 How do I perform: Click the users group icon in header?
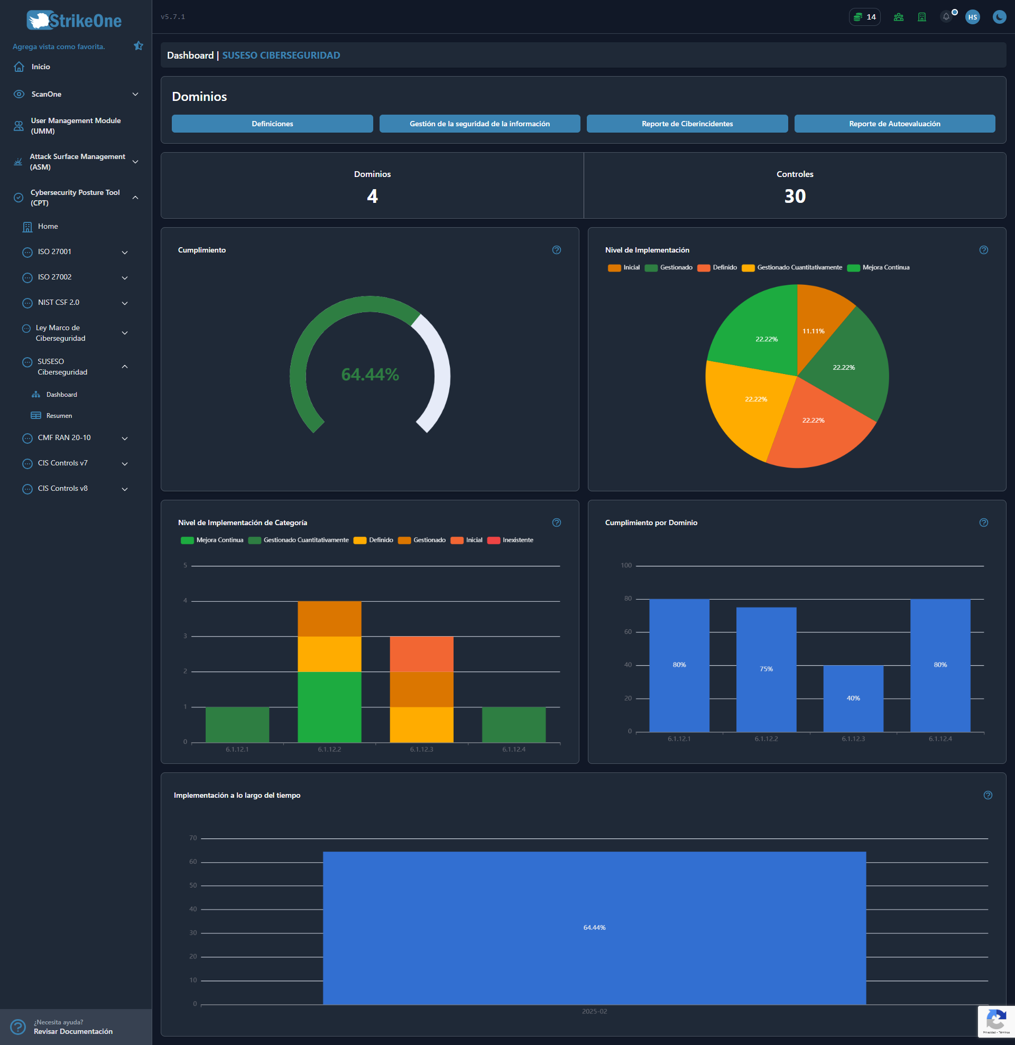click(898, 17)
